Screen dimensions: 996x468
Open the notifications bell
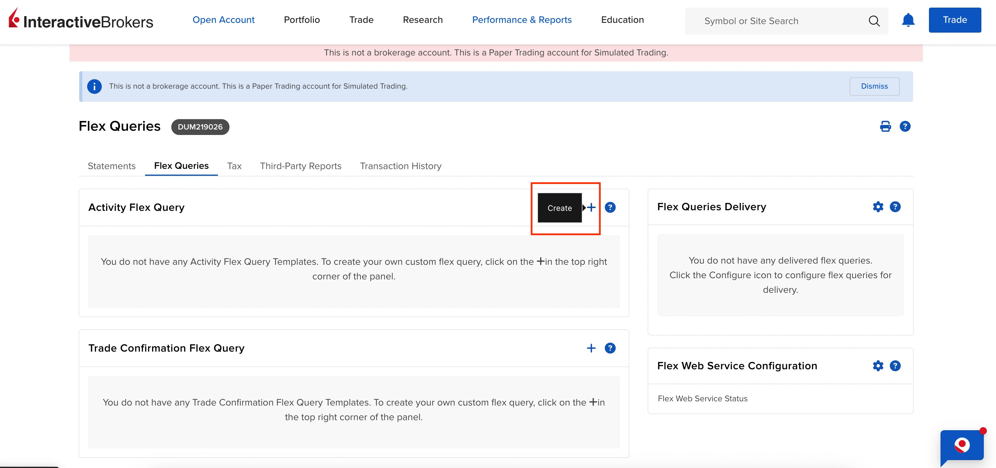click(x=908, y=20)
